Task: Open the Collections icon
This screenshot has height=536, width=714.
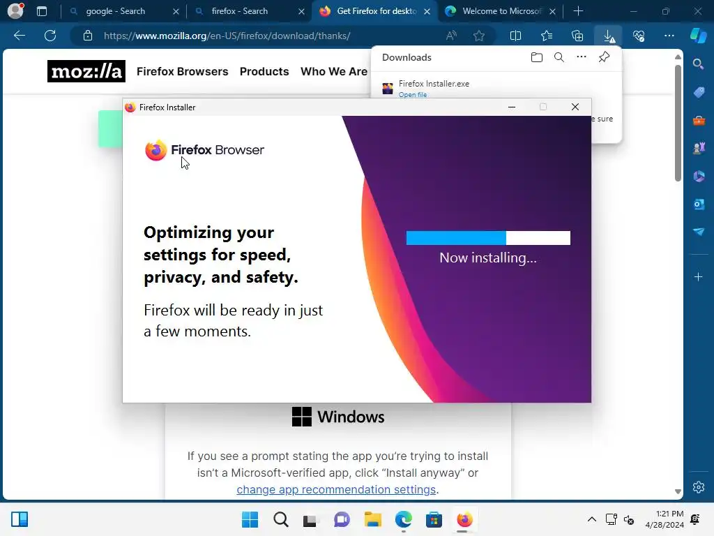Action: click(x=577, y=36)
